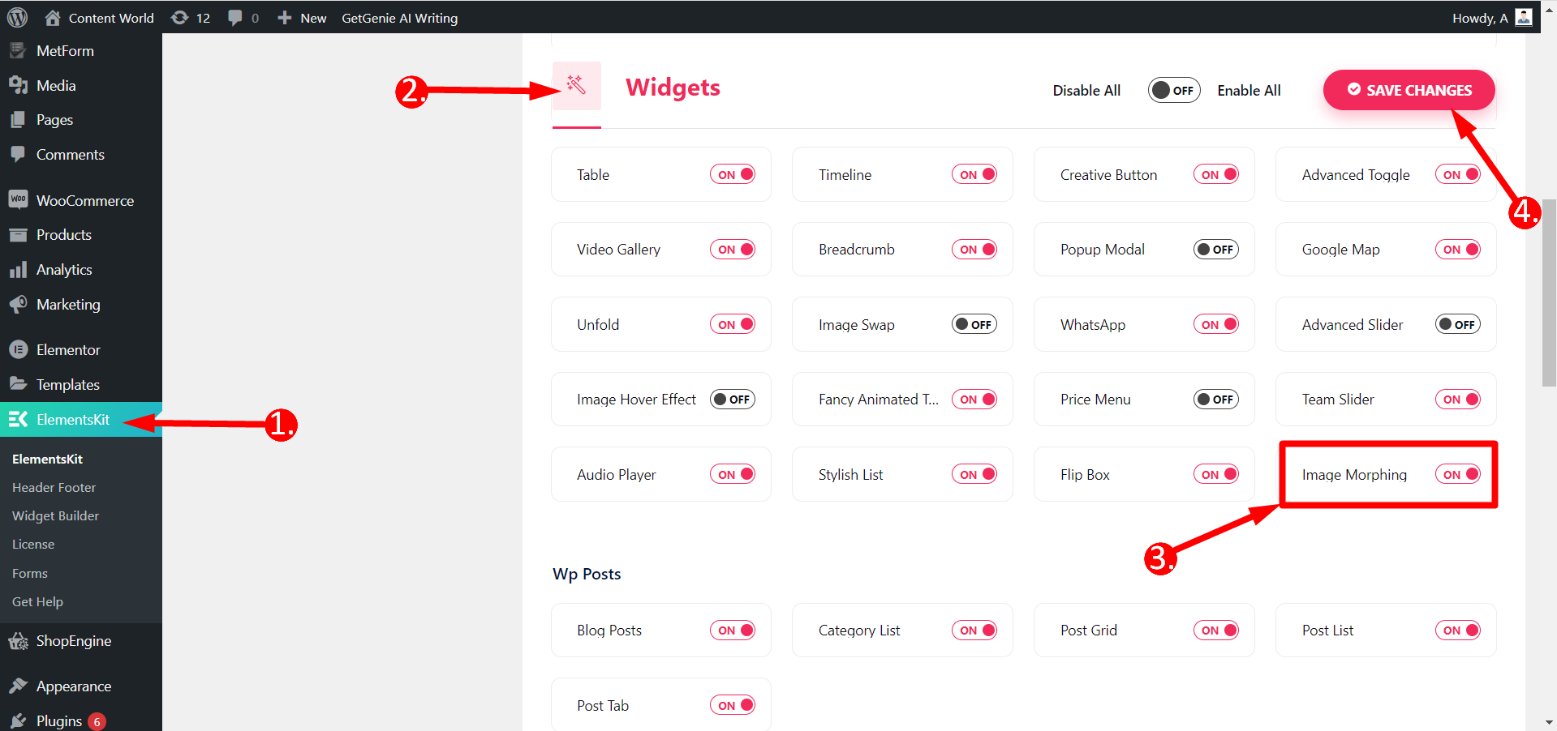The height and width of the screenshot is (731, 1557).
Task: Toggle the Creative Button widget switch
Action: click(1216, 174)
